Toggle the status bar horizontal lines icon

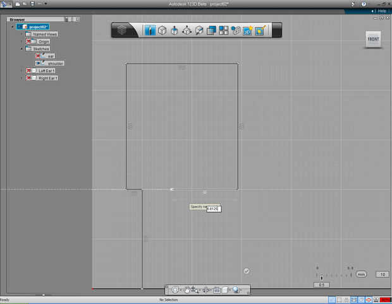click(354, 300)
